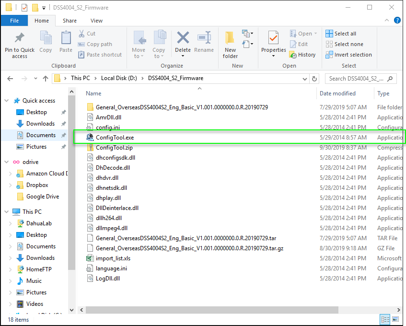Click the Move to icon

(x=139, y=38)
